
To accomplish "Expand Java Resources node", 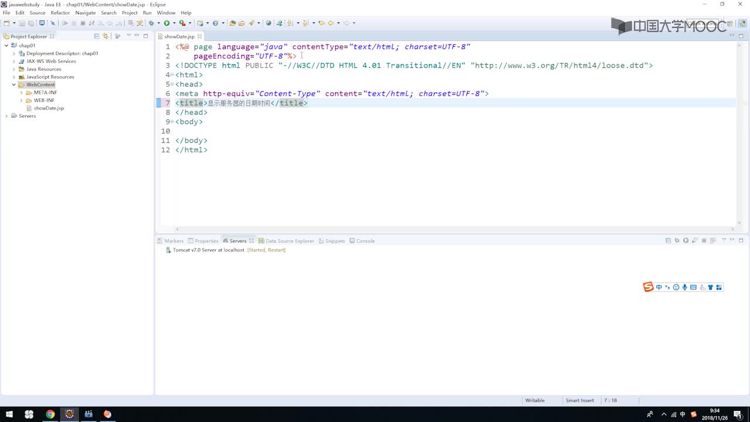I will (13, 69).
